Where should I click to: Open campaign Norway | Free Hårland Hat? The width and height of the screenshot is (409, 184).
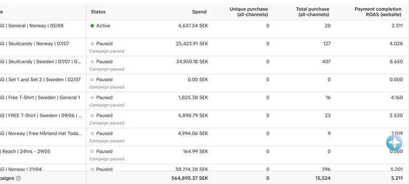pyautogui.click(x=41, y=134)
